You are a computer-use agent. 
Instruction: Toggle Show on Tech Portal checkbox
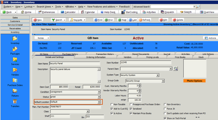[165, 118]
